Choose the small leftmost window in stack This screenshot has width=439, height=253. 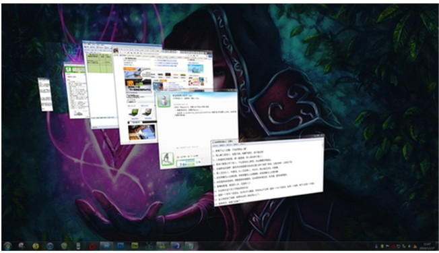pyautogui.click(x=45, y=94)
